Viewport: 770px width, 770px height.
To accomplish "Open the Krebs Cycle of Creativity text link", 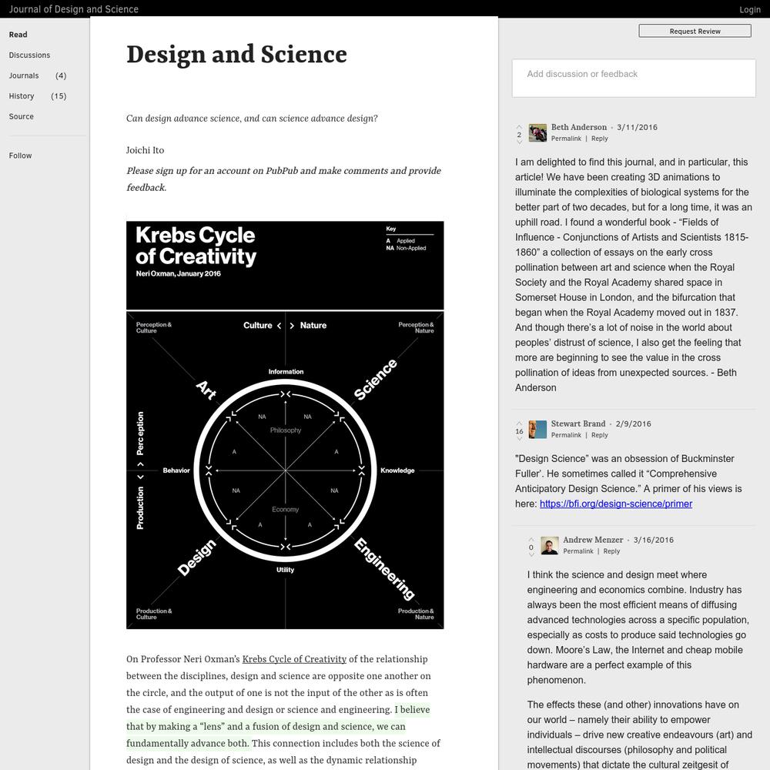I will [294, 659].
